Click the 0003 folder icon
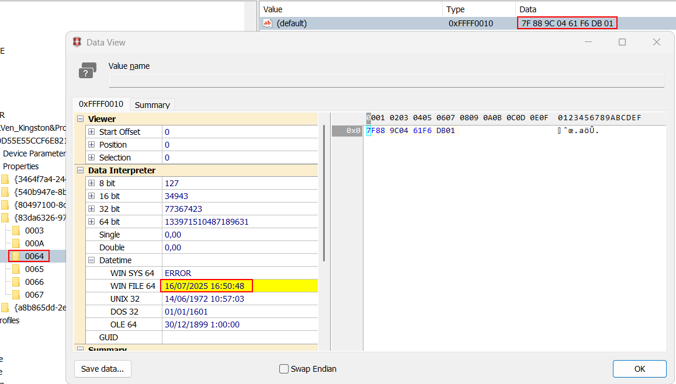 pyautogui.click(x=16, y=231)
